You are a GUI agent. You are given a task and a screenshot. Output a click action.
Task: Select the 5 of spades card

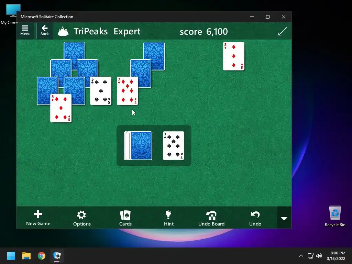101,91
